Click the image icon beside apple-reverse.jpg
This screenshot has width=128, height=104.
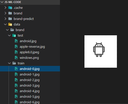click(16, 46)
